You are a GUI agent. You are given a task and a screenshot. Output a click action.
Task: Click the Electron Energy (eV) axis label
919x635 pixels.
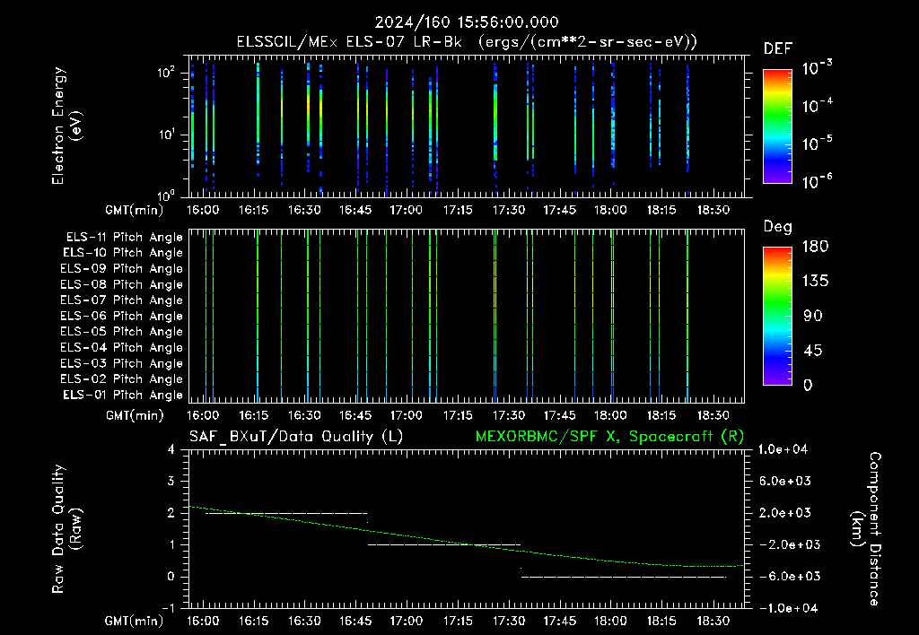point(66,126)
